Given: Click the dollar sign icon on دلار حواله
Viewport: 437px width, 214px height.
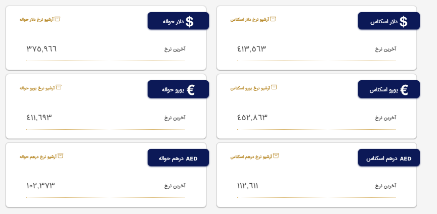Looking at the screenshot, I should click(190, 21).
